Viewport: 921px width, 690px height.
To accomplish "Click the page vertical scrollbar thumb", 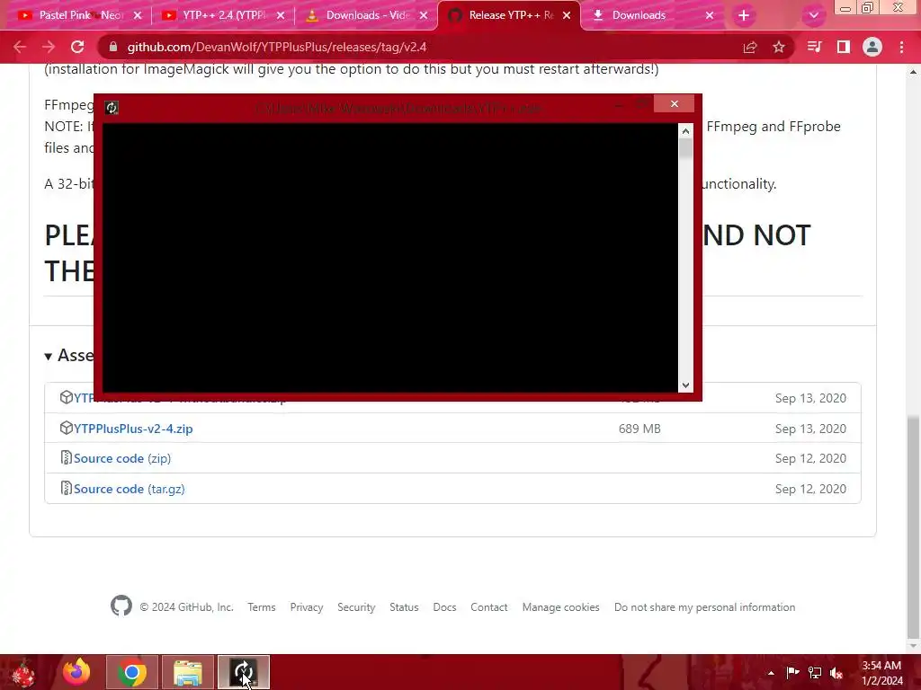I will click(913, 526).
